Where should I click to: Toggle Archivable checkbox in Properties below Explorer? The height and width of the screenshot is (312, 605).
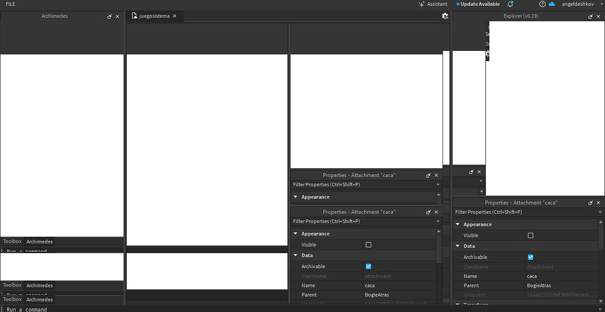531,257
